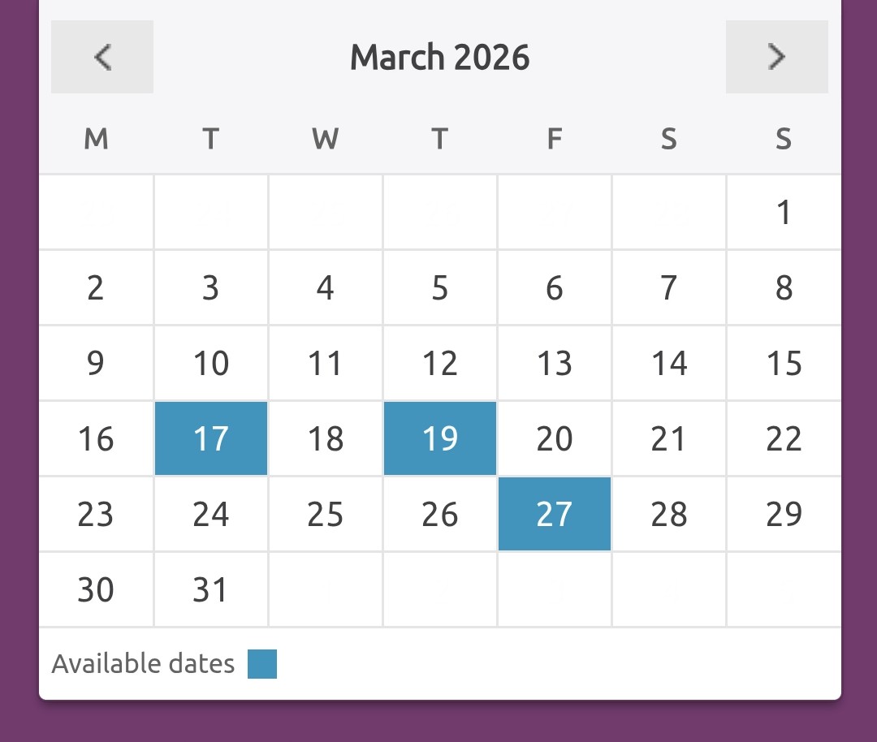
Task: Select Sunday March 15
Action: [x=784, y=363]
